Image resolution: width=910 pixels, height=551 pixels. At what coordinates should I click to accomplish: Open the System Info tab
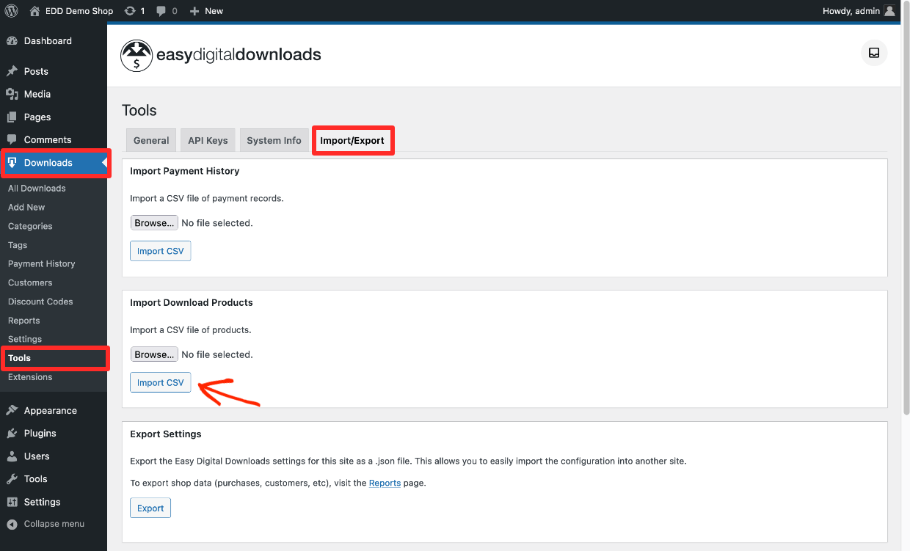point(274,141)
